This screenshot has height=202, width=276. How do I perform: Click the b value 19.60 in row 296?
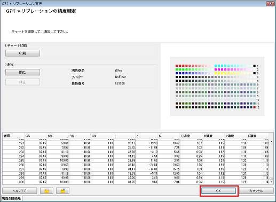coord(176,165)
